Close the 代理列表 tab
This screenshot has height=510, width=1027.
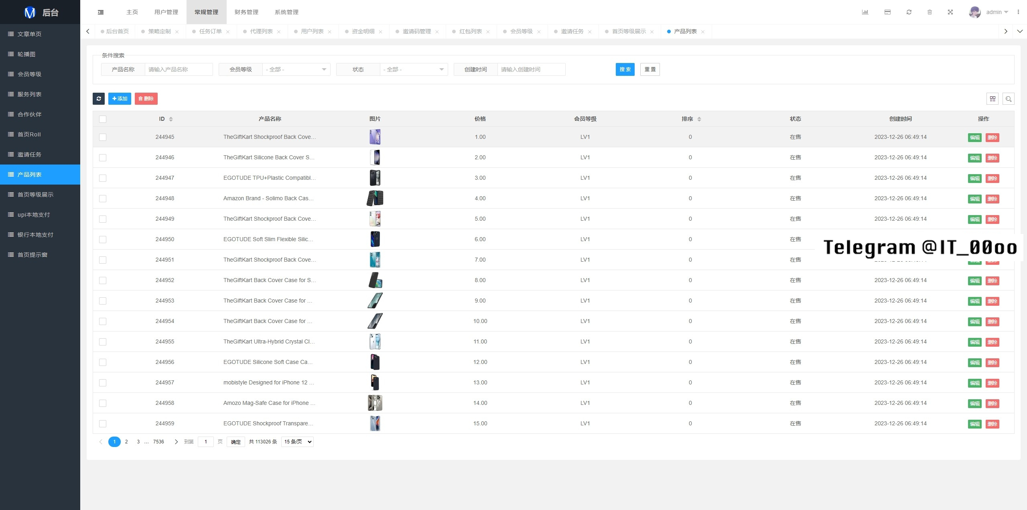tap(279, 32)
